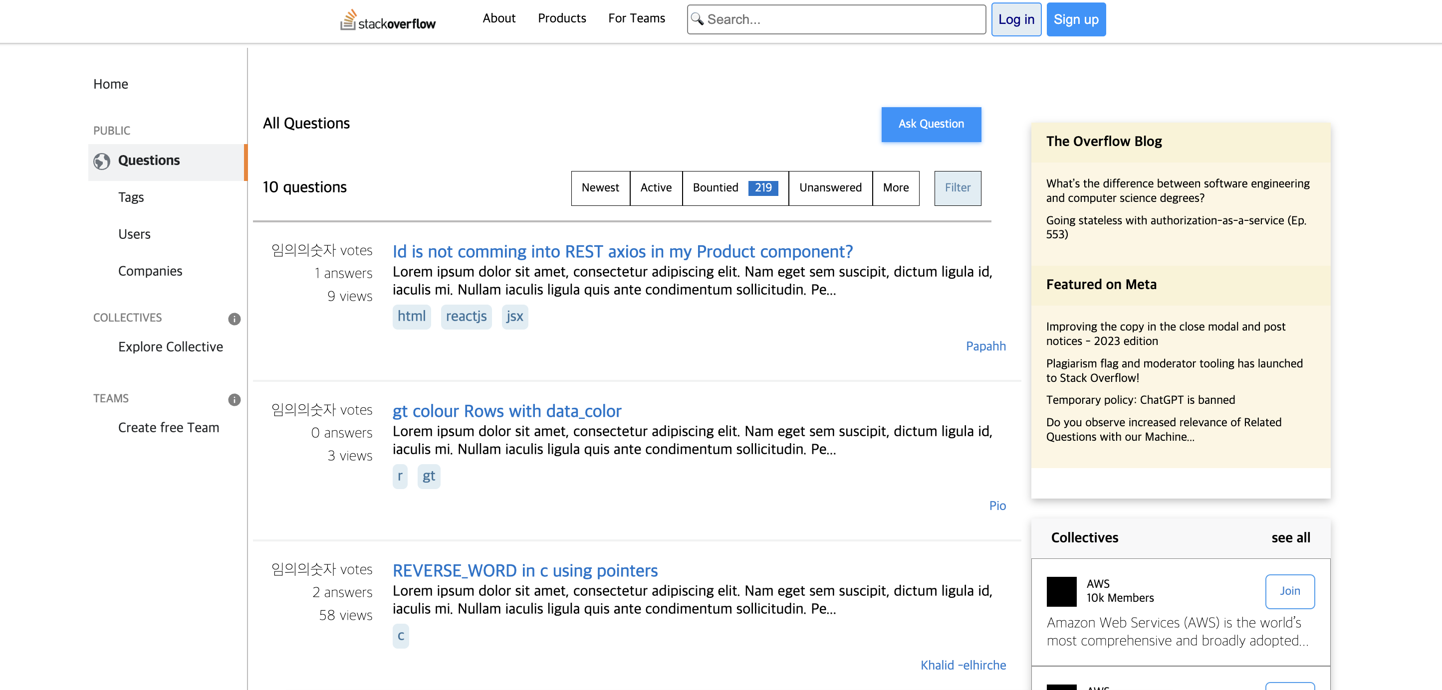The image size is (1442, 690).
Task: Join the AWS collective
Action: (x=1290, y=592)
